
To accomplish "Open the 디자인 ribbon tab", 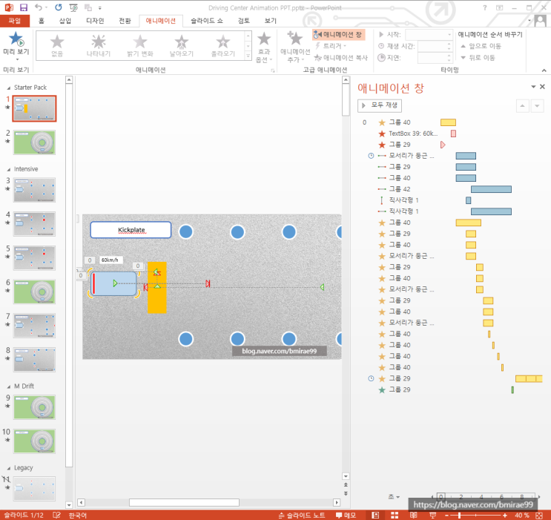I will tap(95, 21).
